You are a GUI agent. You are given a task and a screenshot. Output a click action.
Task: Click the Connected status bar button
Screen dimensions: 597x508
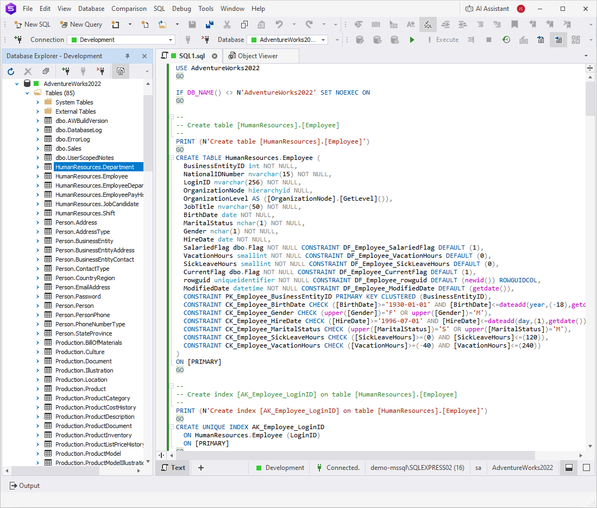pos(338,467)
